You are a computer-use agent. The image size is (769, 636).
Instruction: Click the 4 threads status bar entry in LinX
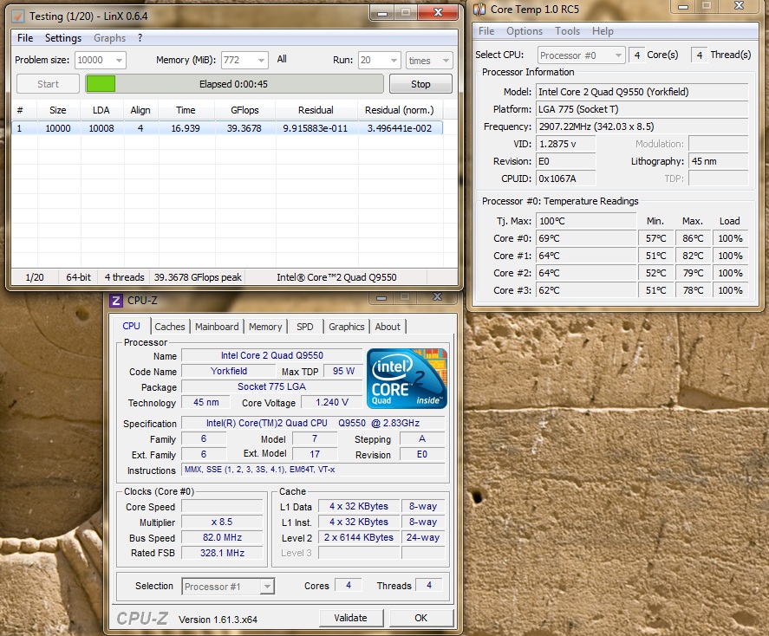(x=124, y=277)
